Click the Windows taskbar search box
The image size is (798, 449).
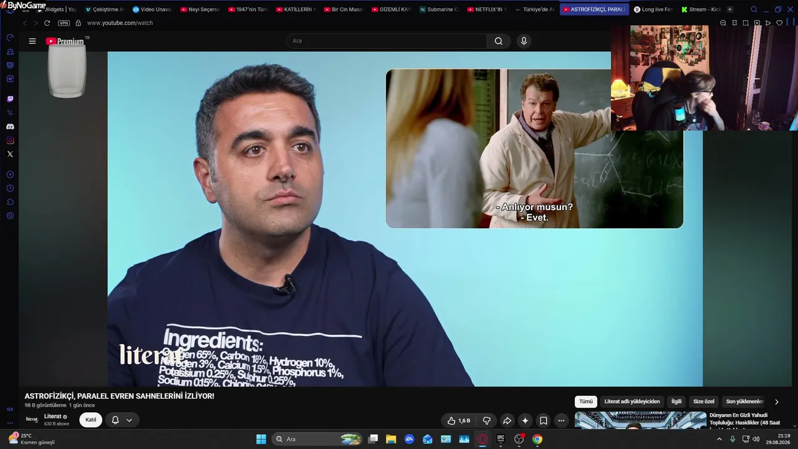(x=318, y=439)
